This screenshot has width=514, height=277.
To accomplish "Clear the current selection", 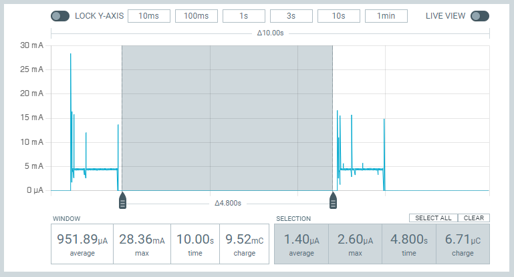I will (x=474, y=218).
